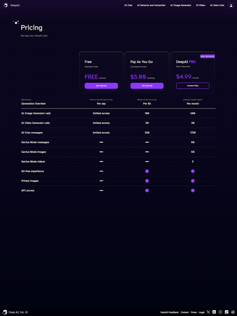Open AI Detector and Humanizer page
This screenshot has height=316, width=237.
pyautogui.click(x=151, y=5)
